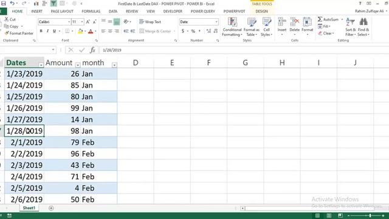Switch to the FORMULAS tab
The image size is (389, 219).
(91, 11)
